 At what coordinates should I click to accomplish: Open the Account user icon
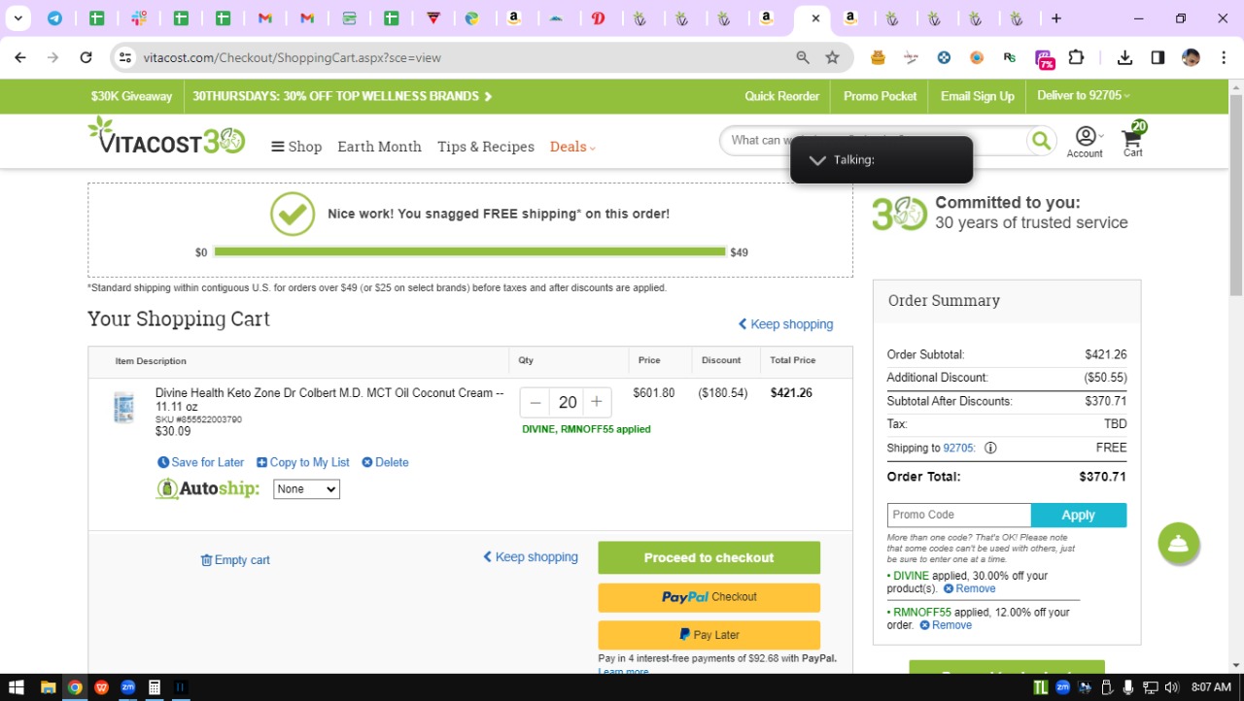(1085, 141)
